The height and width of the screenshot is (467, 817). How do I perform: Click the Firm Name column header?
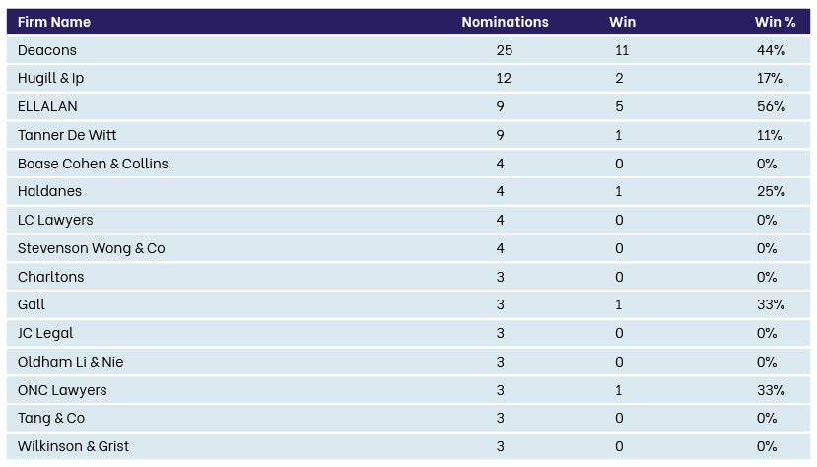coord(54,22)
